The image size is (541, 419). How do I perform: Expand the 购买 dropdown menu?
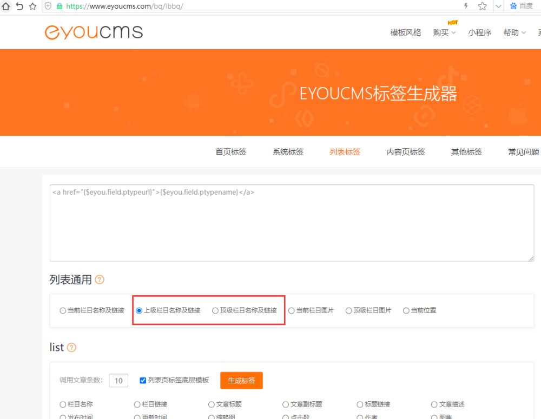[x=444, y=32]
